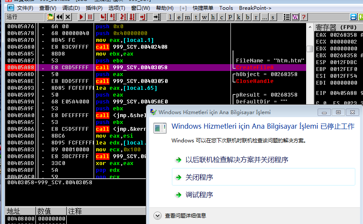
Task: Open the 插件(P) menu
Action: [x=94, y=8]
